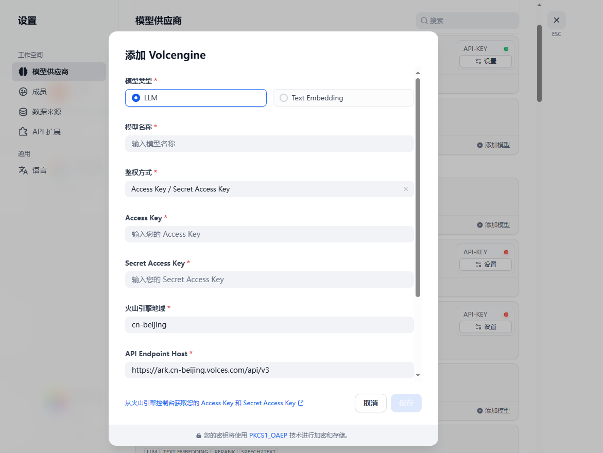Image resolution: width=603 pixels, height=453 pixels.
Task: Go to the 成员 members section
Action: [x=39, y=92]
